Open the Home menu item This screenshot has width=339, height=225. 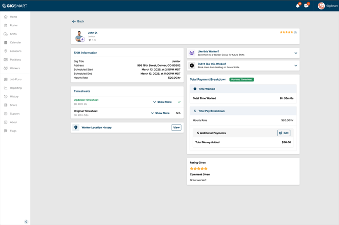pos(13,17)
